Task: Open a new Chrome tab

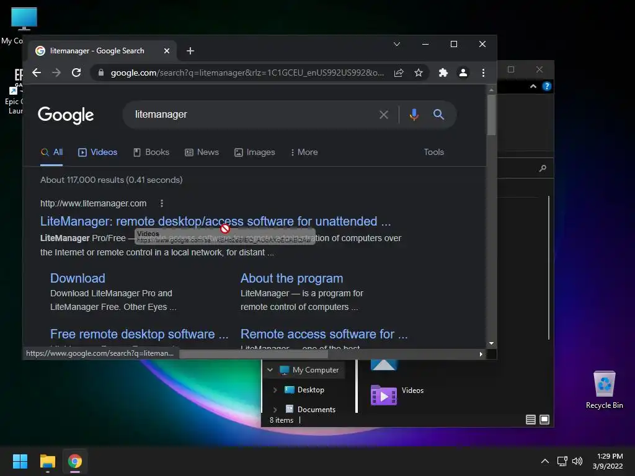Action: click(190, 51)
